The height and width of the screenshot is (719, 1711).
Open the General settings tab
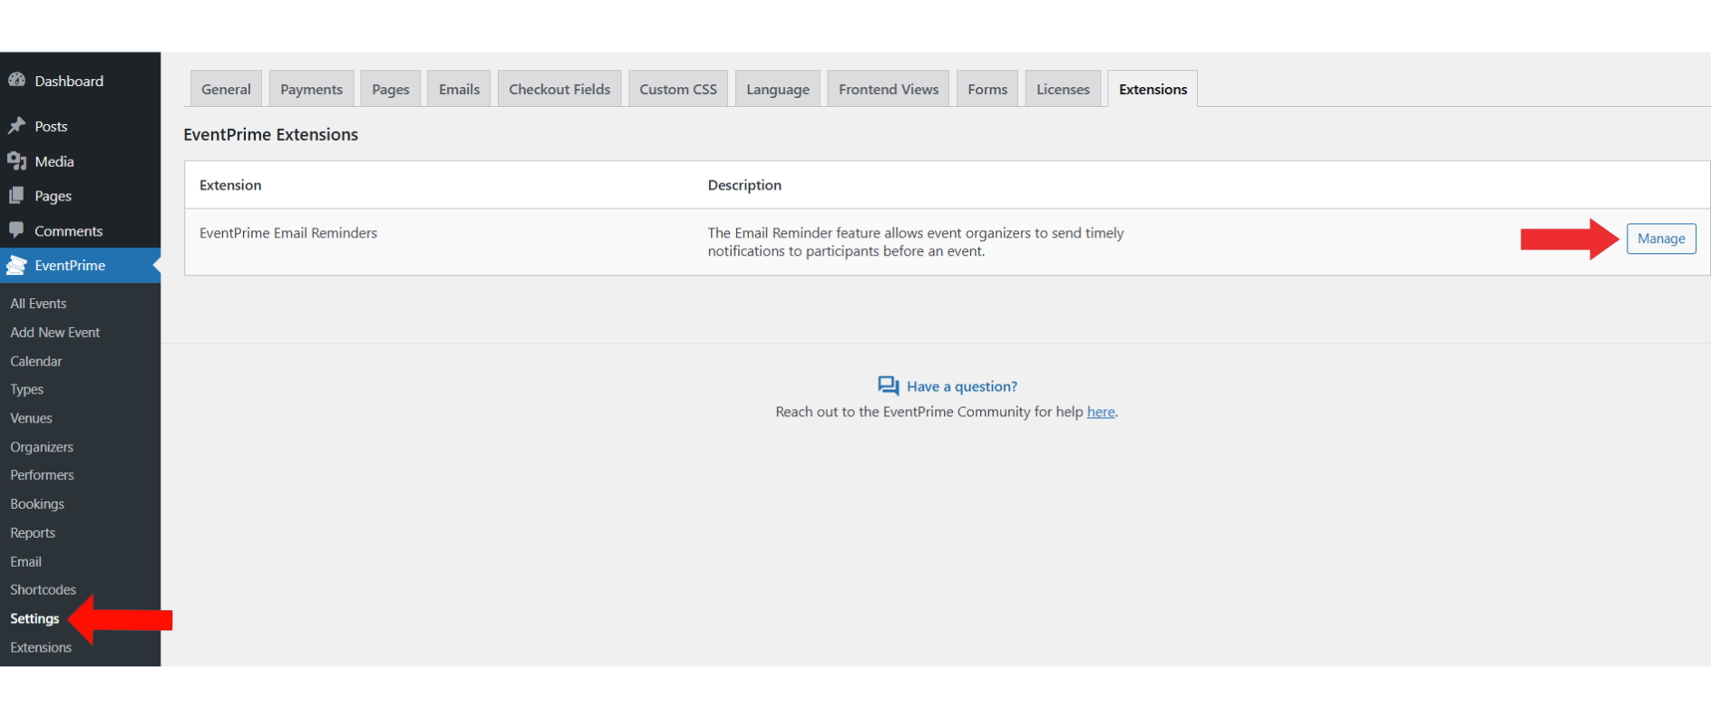point(226,89)
